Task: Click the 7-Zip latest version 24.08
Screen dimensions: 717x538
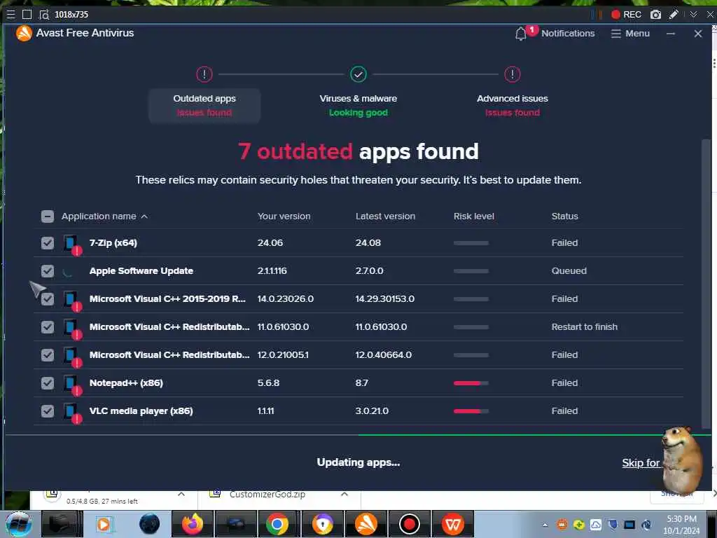Action: click(x=368, y=243)
